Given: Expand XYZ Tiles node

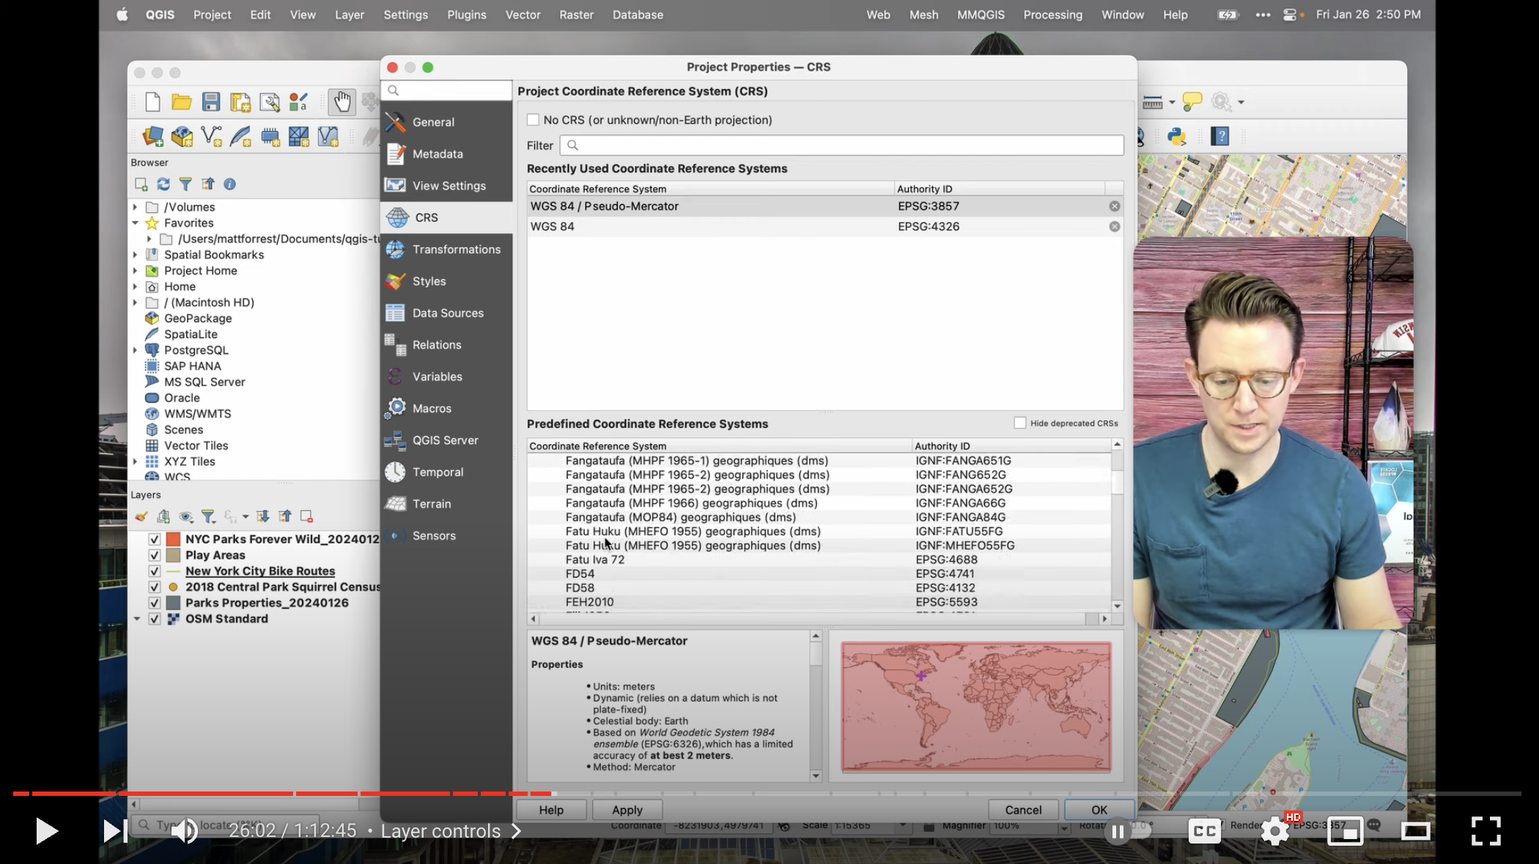Looking at the screenshot, I should tap(136, 462).
